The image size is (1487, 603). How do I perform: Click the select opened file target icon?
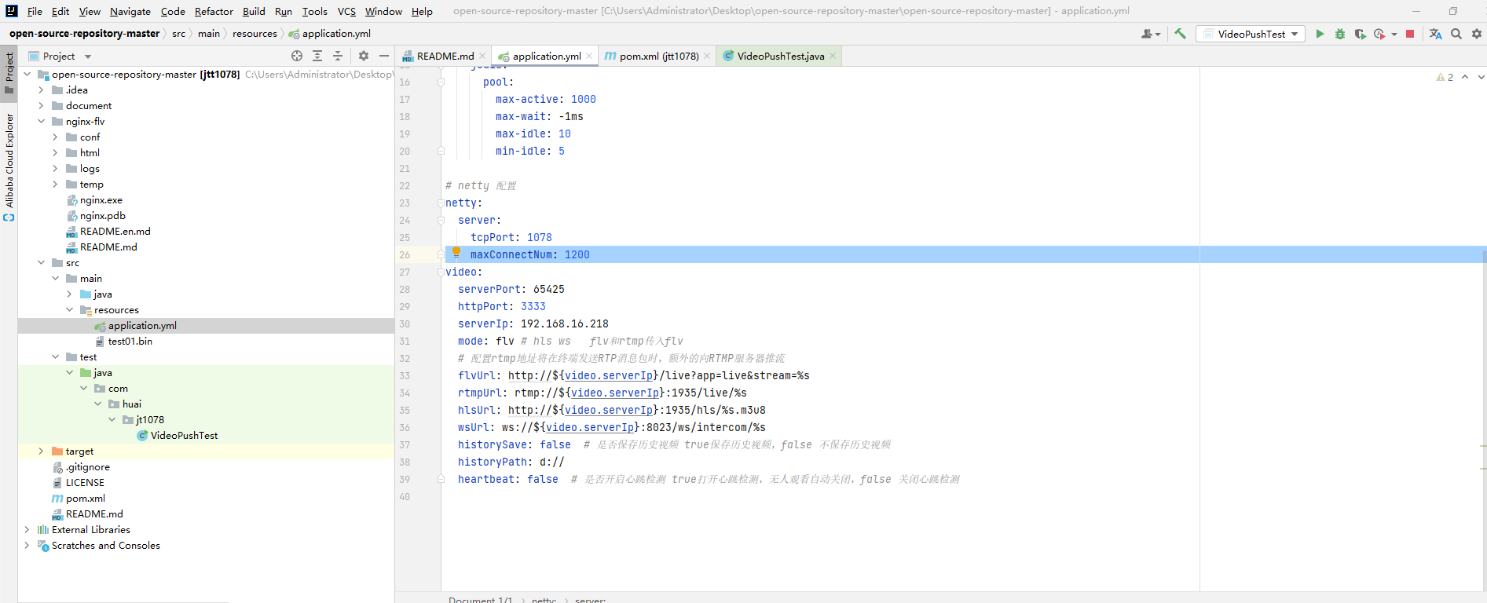(x=297, y=56)
